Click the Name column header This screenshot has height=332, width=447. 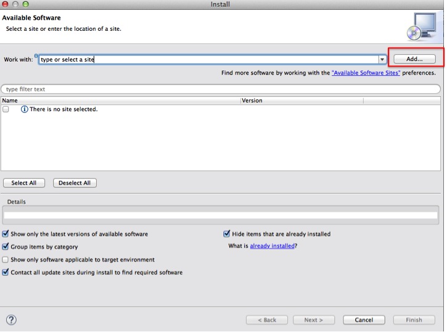pyautogui.click(x=121, y=101)
